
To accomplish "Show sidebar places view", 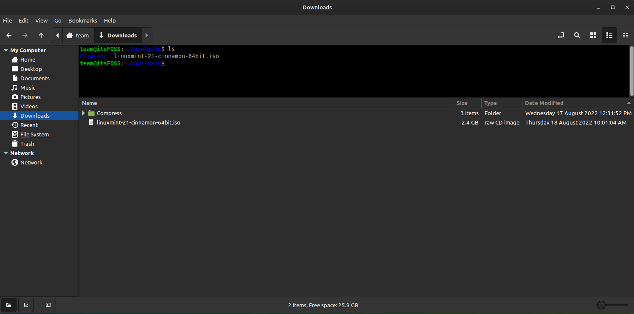I will [x=8, y=305].
